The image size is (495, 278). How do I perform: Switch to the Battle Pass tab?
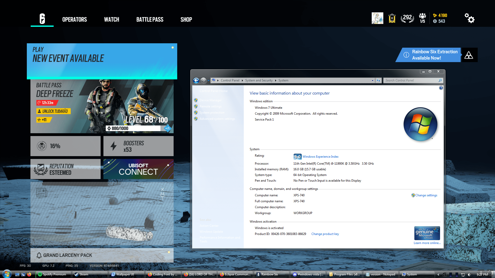tap(150, 20)
